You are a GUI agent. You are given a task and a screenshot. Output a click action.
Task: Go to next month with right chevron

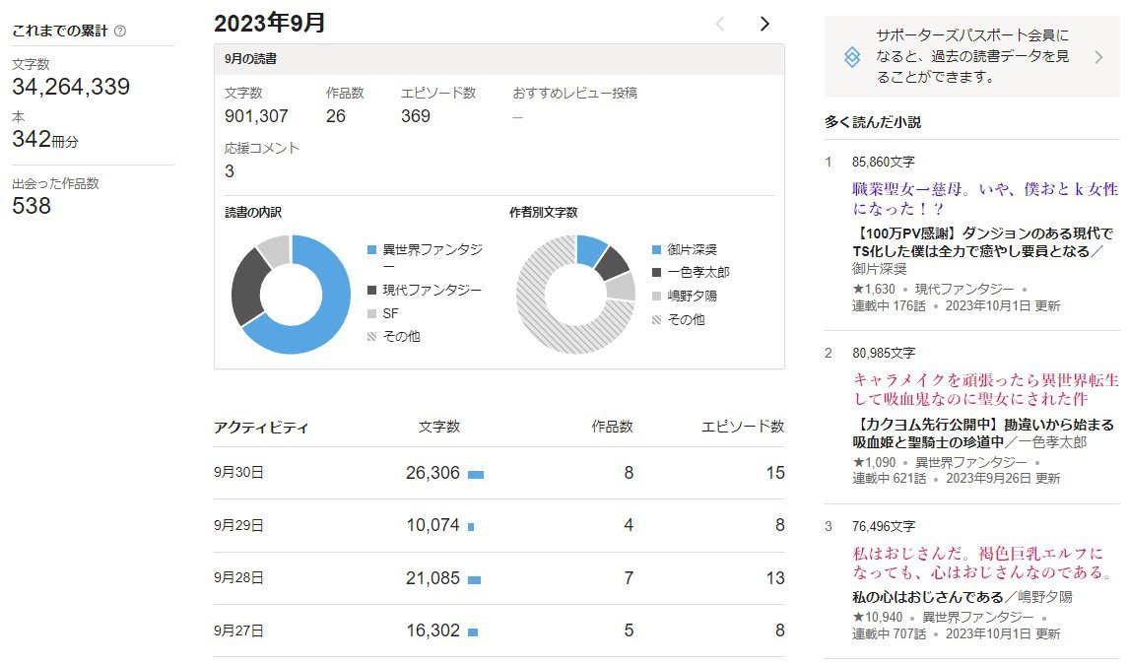point(764,24)
